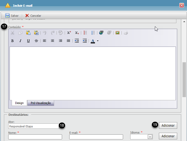The height and width of the screenshot is (141, 187).
Task: Click Adicionar next to the Idioma field
Action: (168, 136)
